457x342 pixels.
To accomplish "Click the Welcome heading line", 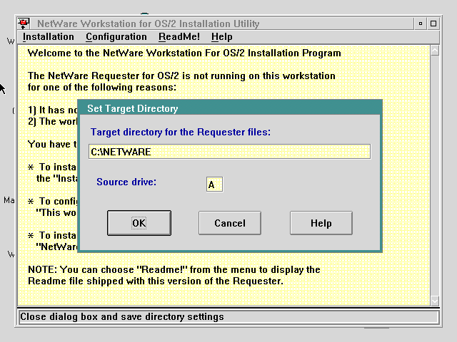I will (x=184, y=53).
